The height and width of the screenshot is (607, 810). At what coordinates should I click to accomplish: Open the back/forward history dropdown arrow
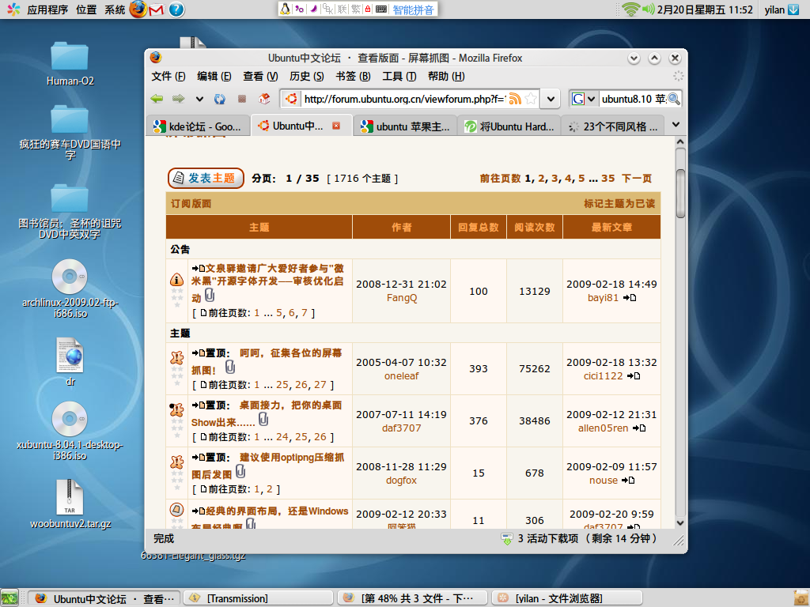(x=199, y=99)
